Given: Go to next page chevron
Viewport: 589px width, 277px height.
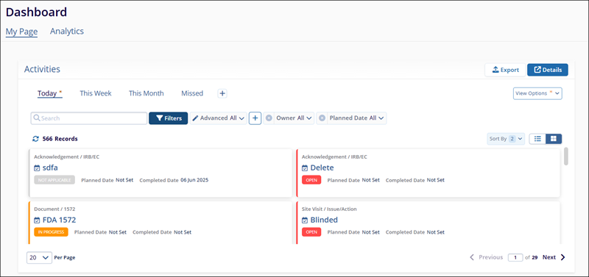Looking at the screenshot, I should (x=562, y=257).
